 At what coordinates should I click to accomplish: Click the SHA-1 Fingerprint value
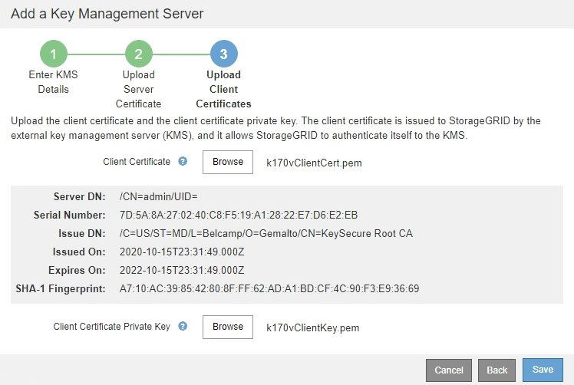click(x=269, y=289)
